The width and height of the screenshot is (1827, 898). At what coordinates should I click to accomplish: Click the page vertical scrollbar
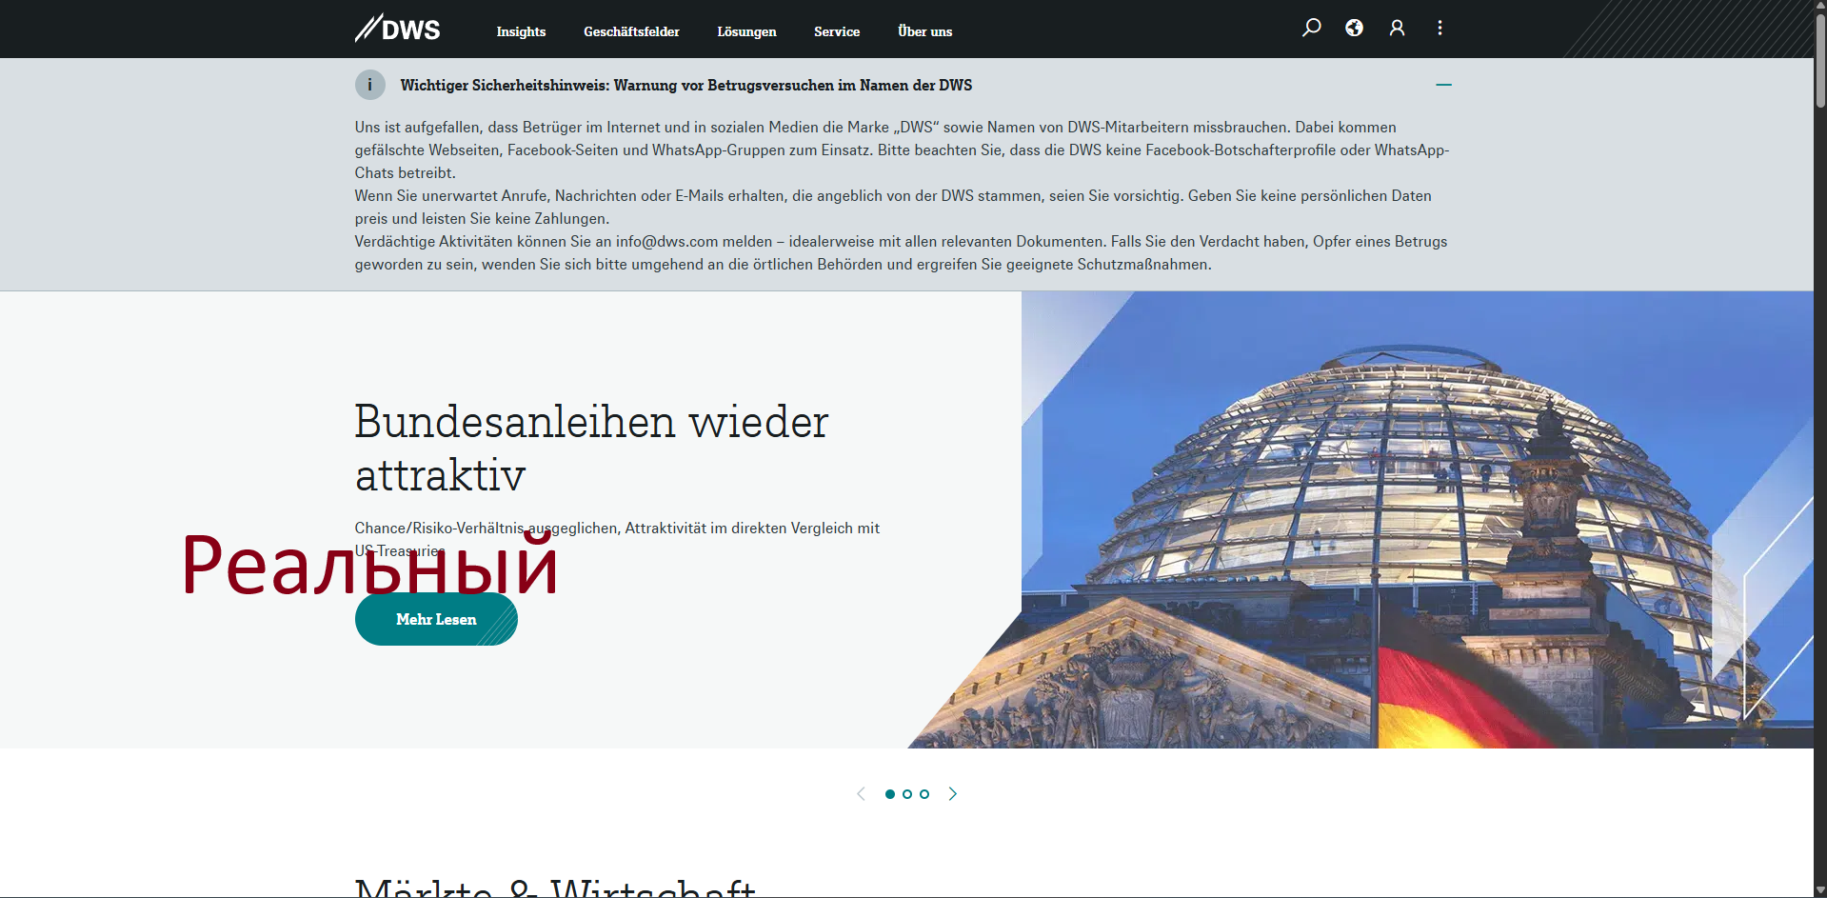tap(1819, 381)
